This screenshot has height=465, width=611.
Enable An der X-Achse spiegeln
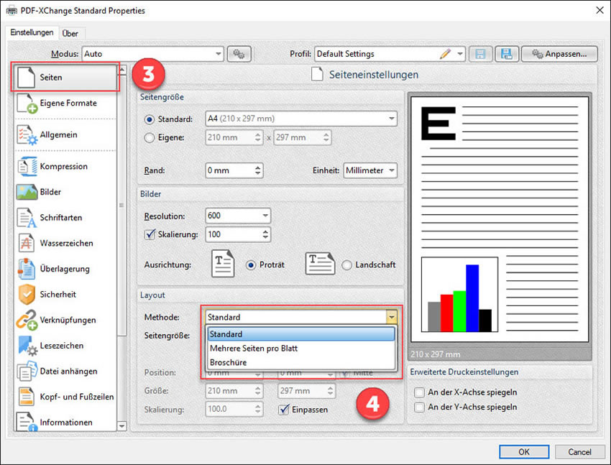(419, 392)
